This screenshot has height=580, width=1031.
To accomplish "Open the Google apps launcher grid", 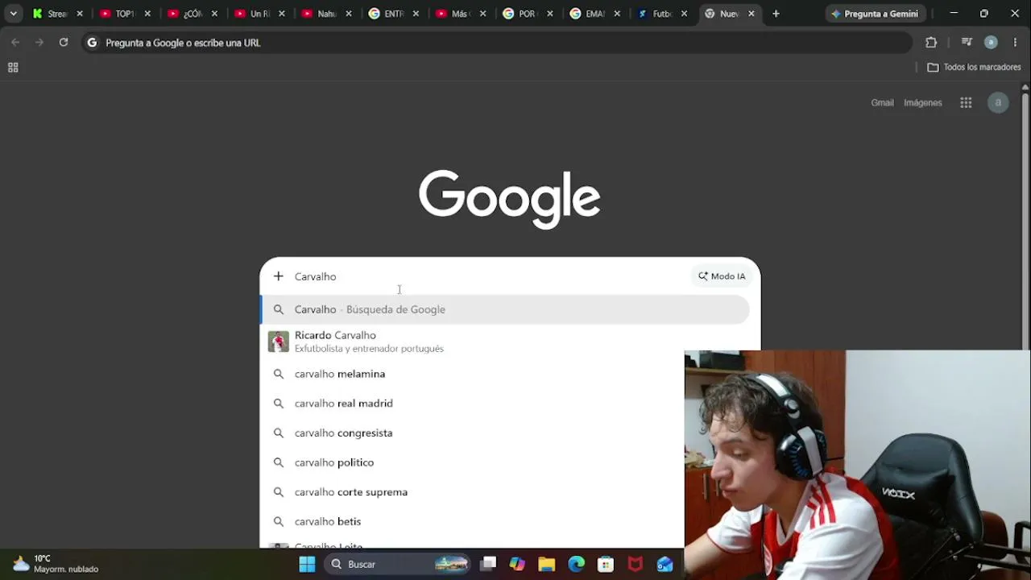I will pyautogui.click(x=966, y=103).
